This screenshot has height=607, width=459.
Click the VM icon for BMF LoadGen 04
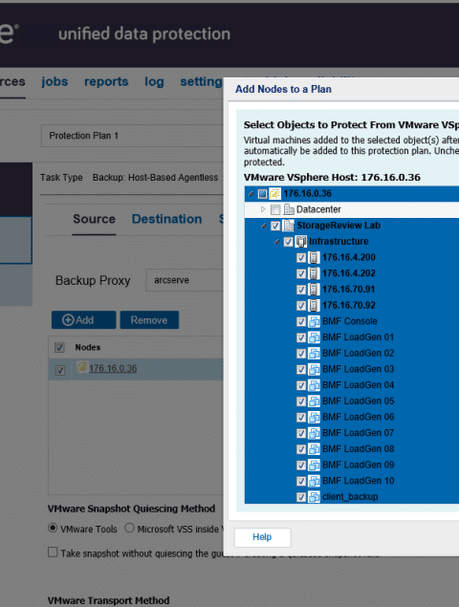tap(314, 385)
